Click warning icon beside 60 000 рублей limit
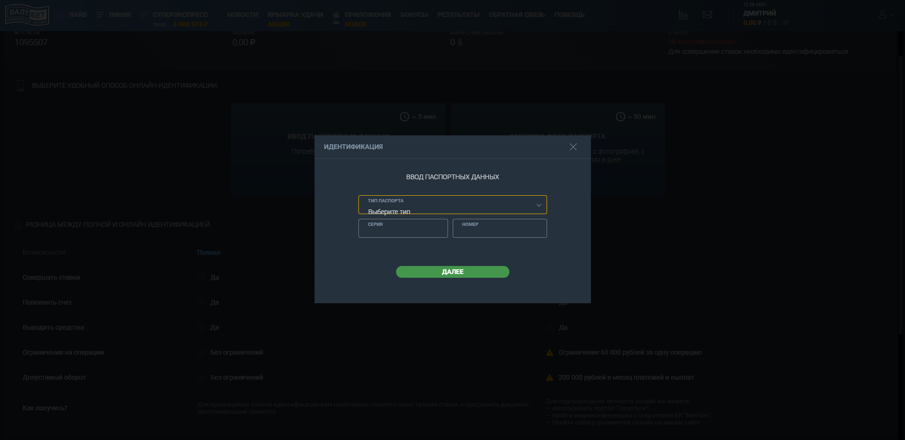Image resolution: width=905 pixels, height=440 pixels. click(550, 352)
